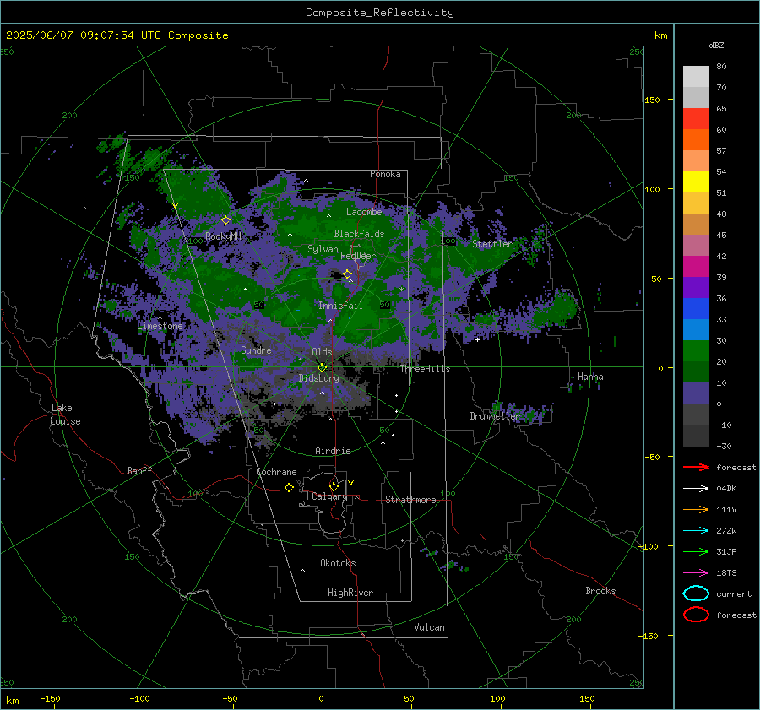
Task: Click the Limestone label
Action: pyautogui.click(x=160, y=326)
